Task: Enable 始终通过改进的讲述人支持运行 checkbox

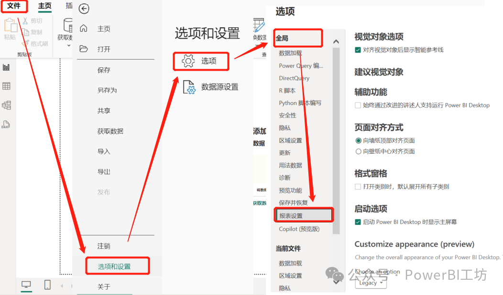Action: (358, 105)
